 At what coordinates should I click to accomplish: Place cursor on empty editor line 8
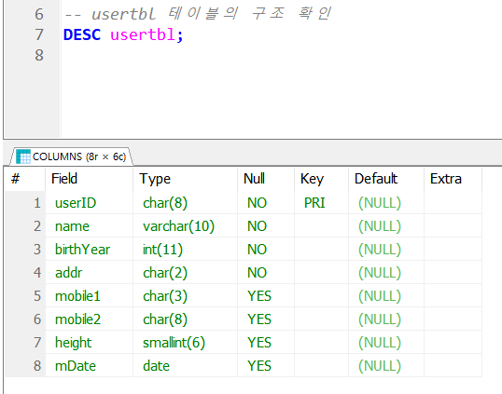pyautogui.click(x=282, y=55)
